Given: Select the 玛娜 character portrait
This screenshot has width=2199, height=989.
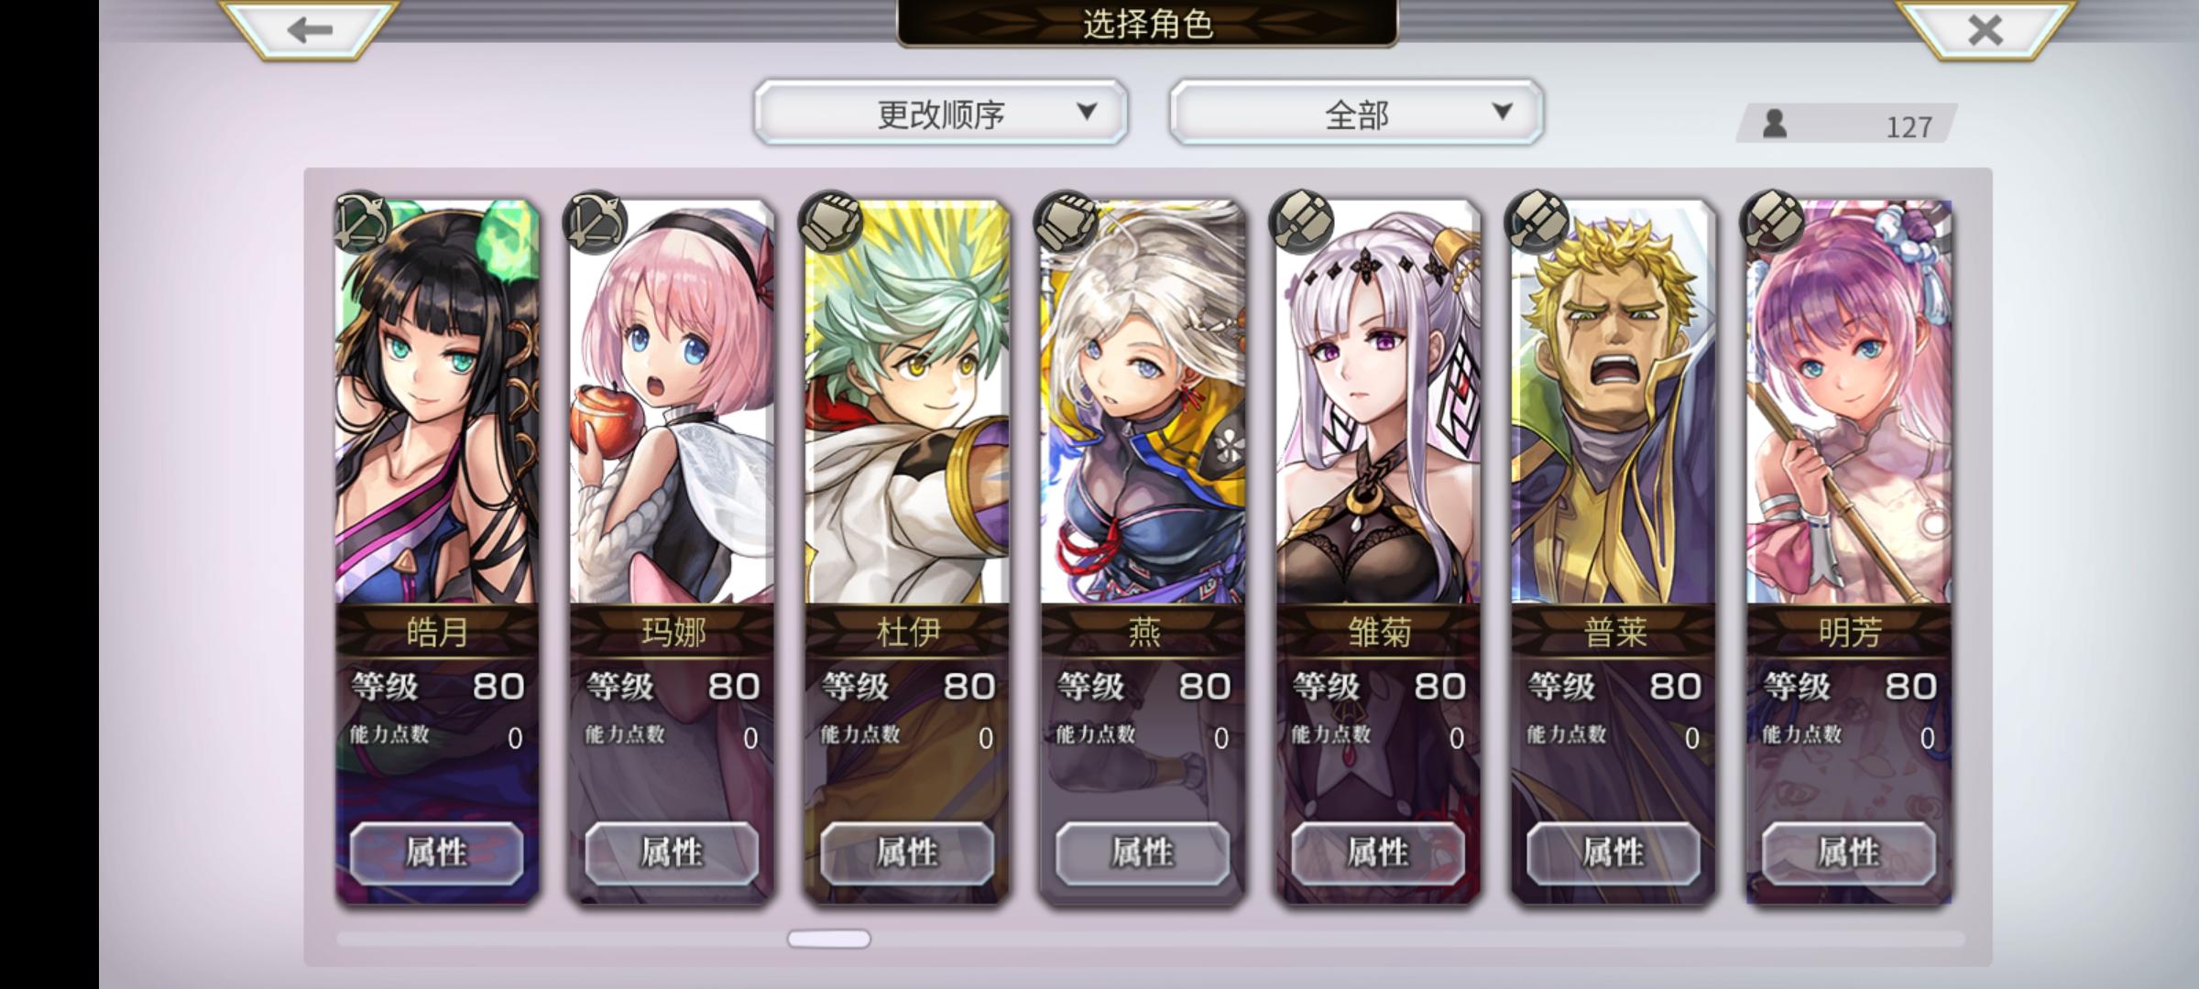Looking at the screenshot, I should pos(672,403).
